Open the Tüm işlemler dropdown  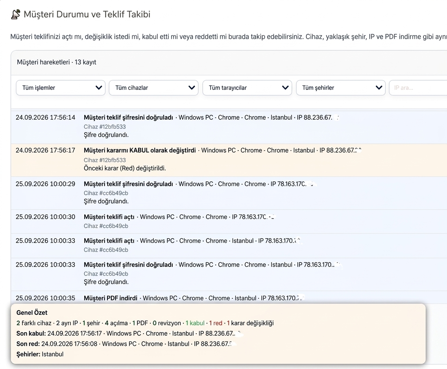[x=61, y=88]
